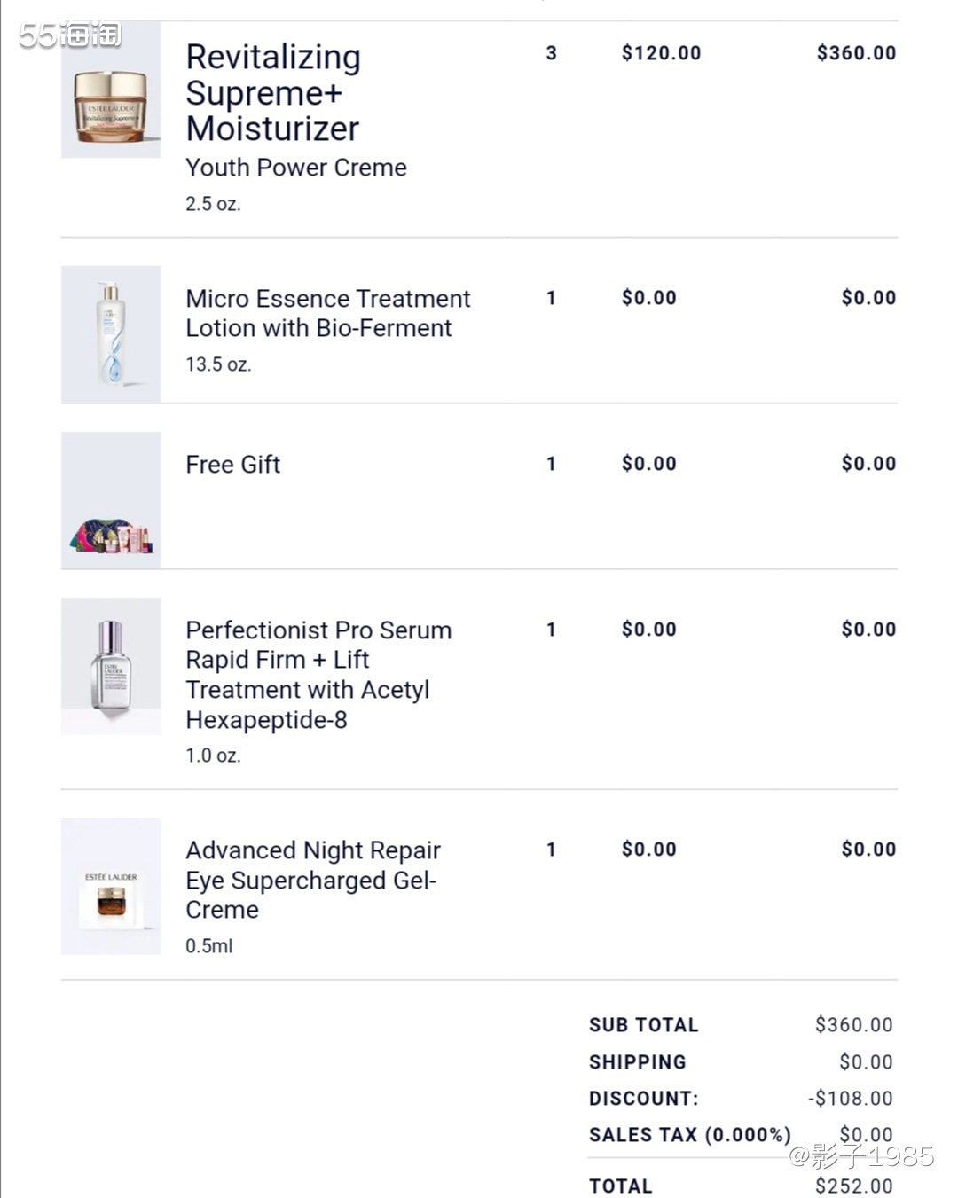The width and height of the screenshot is (958, 1198).
Task: Click the $120.00 unit price for the moisturizer
Action: (x=661, y=53)
